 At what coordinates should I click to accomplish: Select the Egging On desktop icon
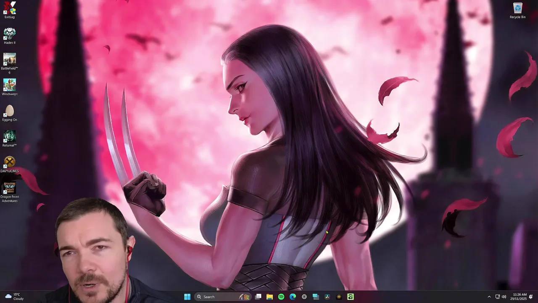pyautogui.click(x=10, y=113)
